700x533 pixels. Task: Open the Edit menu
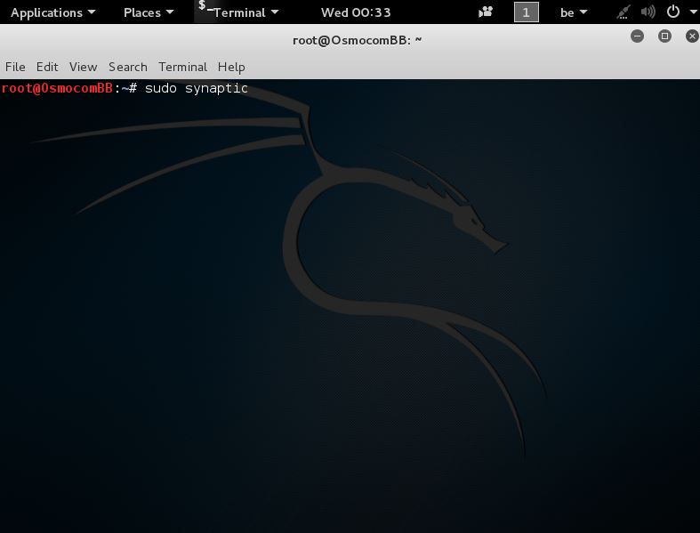point(47,67)
